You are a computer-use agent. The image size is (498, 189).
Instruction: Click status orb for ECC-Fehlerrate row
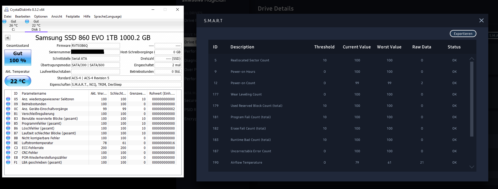(8, 148)
